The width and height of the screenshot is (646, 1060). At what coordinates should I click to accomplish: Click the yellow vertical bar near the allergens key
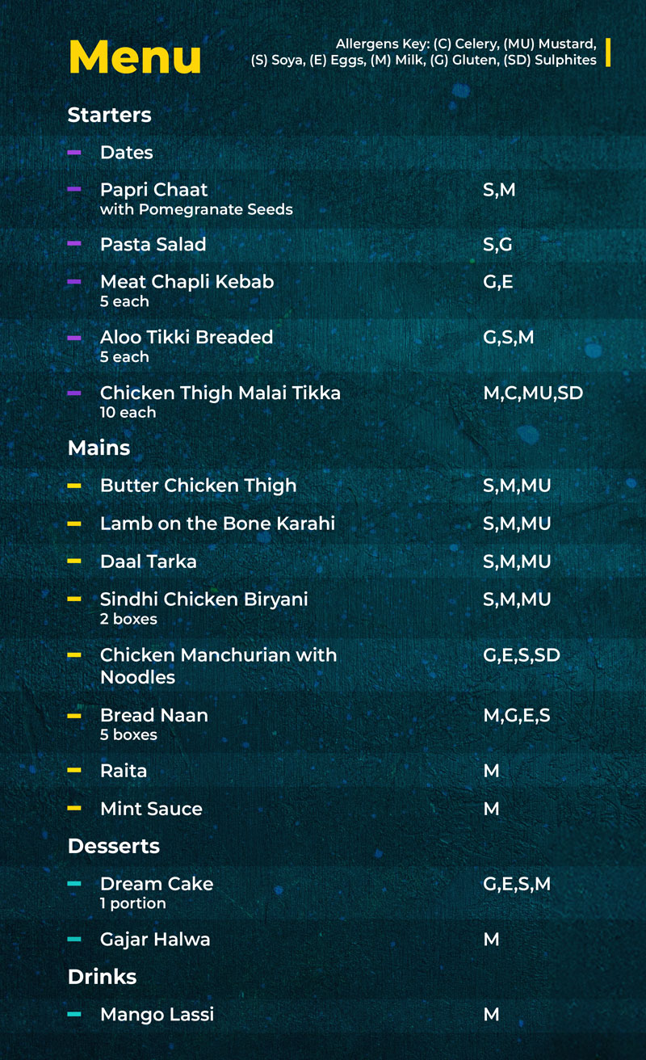607,52
